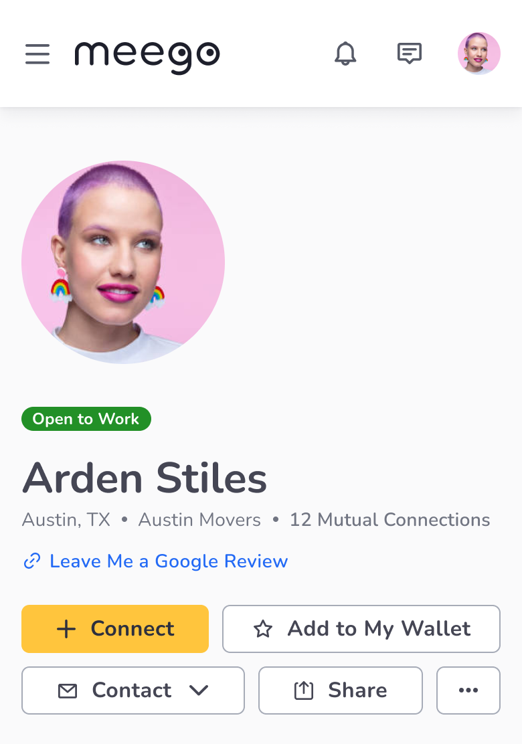Click the star icon in wallet button
Viewport: 522px width, 744px height.
263,629
